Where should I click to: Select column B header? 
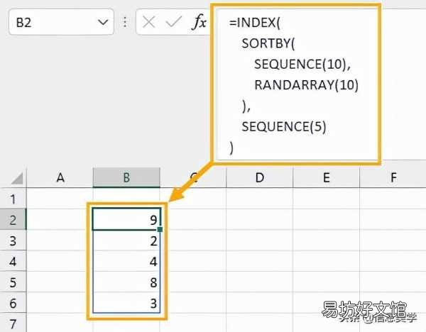126,177
